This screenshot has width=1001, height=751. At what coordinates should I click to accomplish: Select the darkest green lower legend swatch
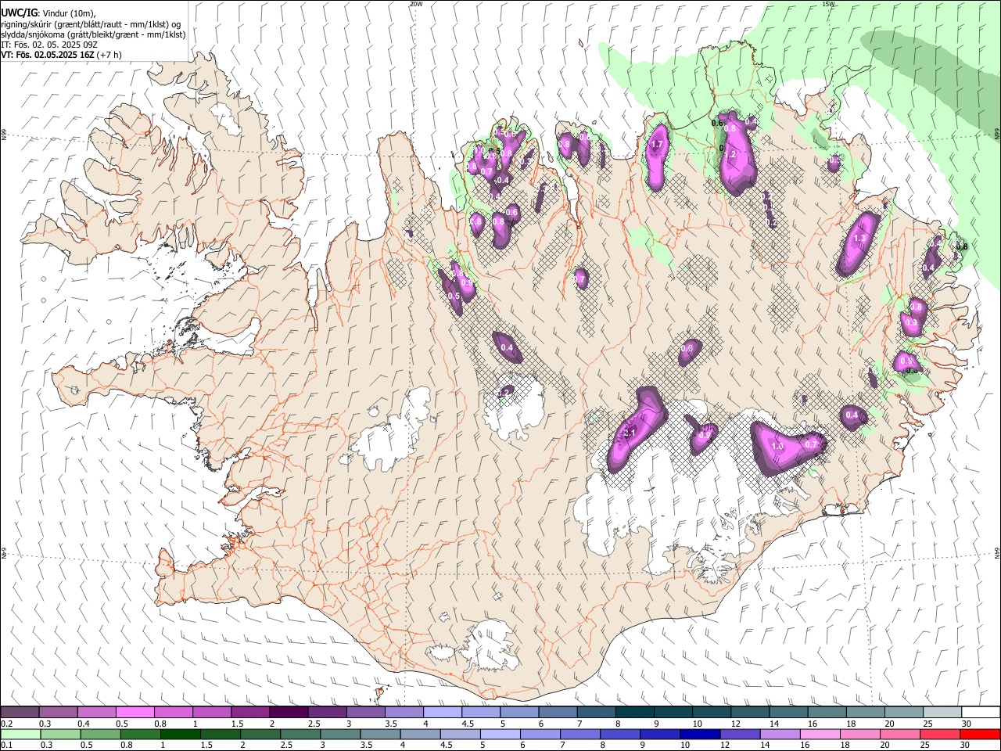tap(181, 735)
